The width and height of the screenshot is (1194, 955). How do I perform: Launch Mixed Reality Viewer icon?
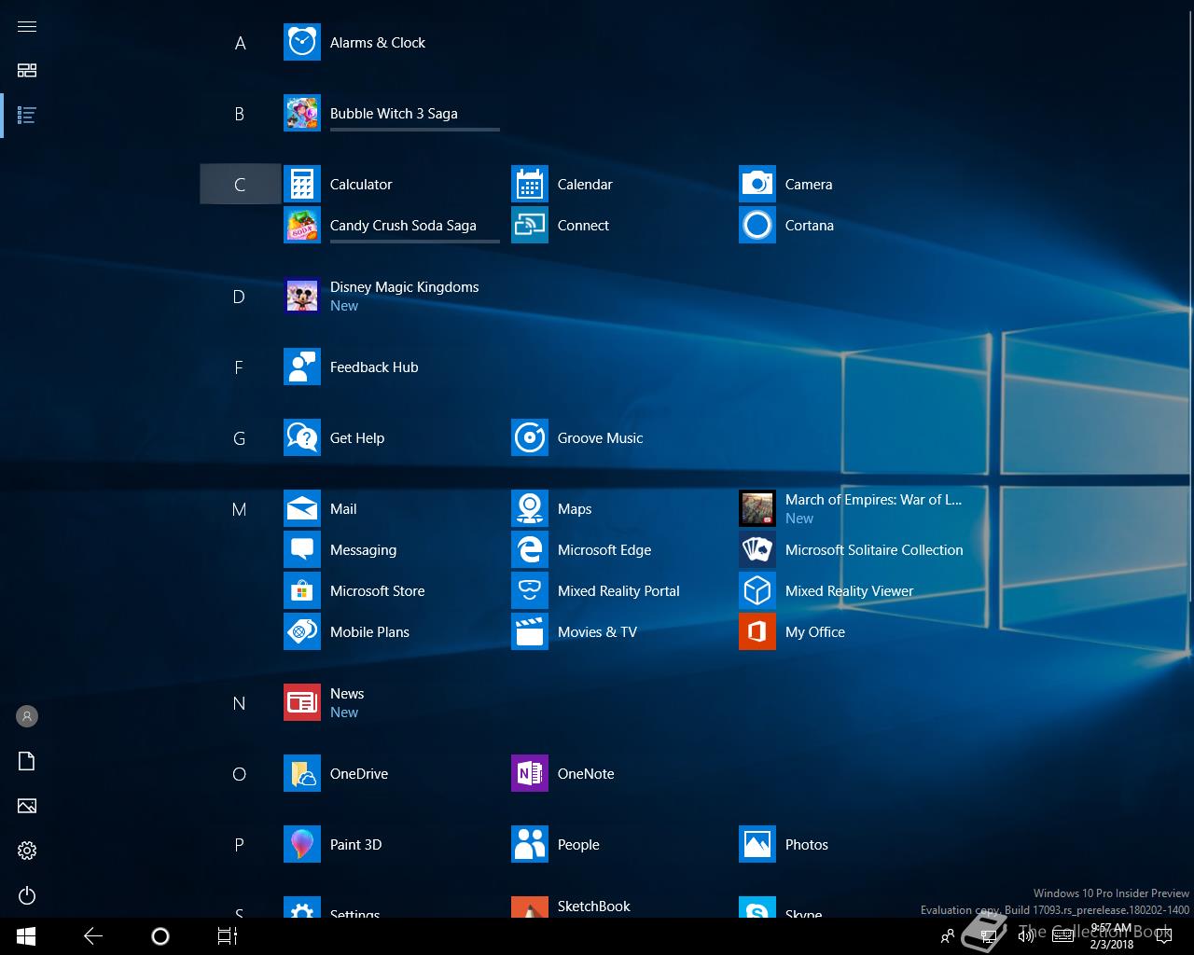click(x=757, y=591)
